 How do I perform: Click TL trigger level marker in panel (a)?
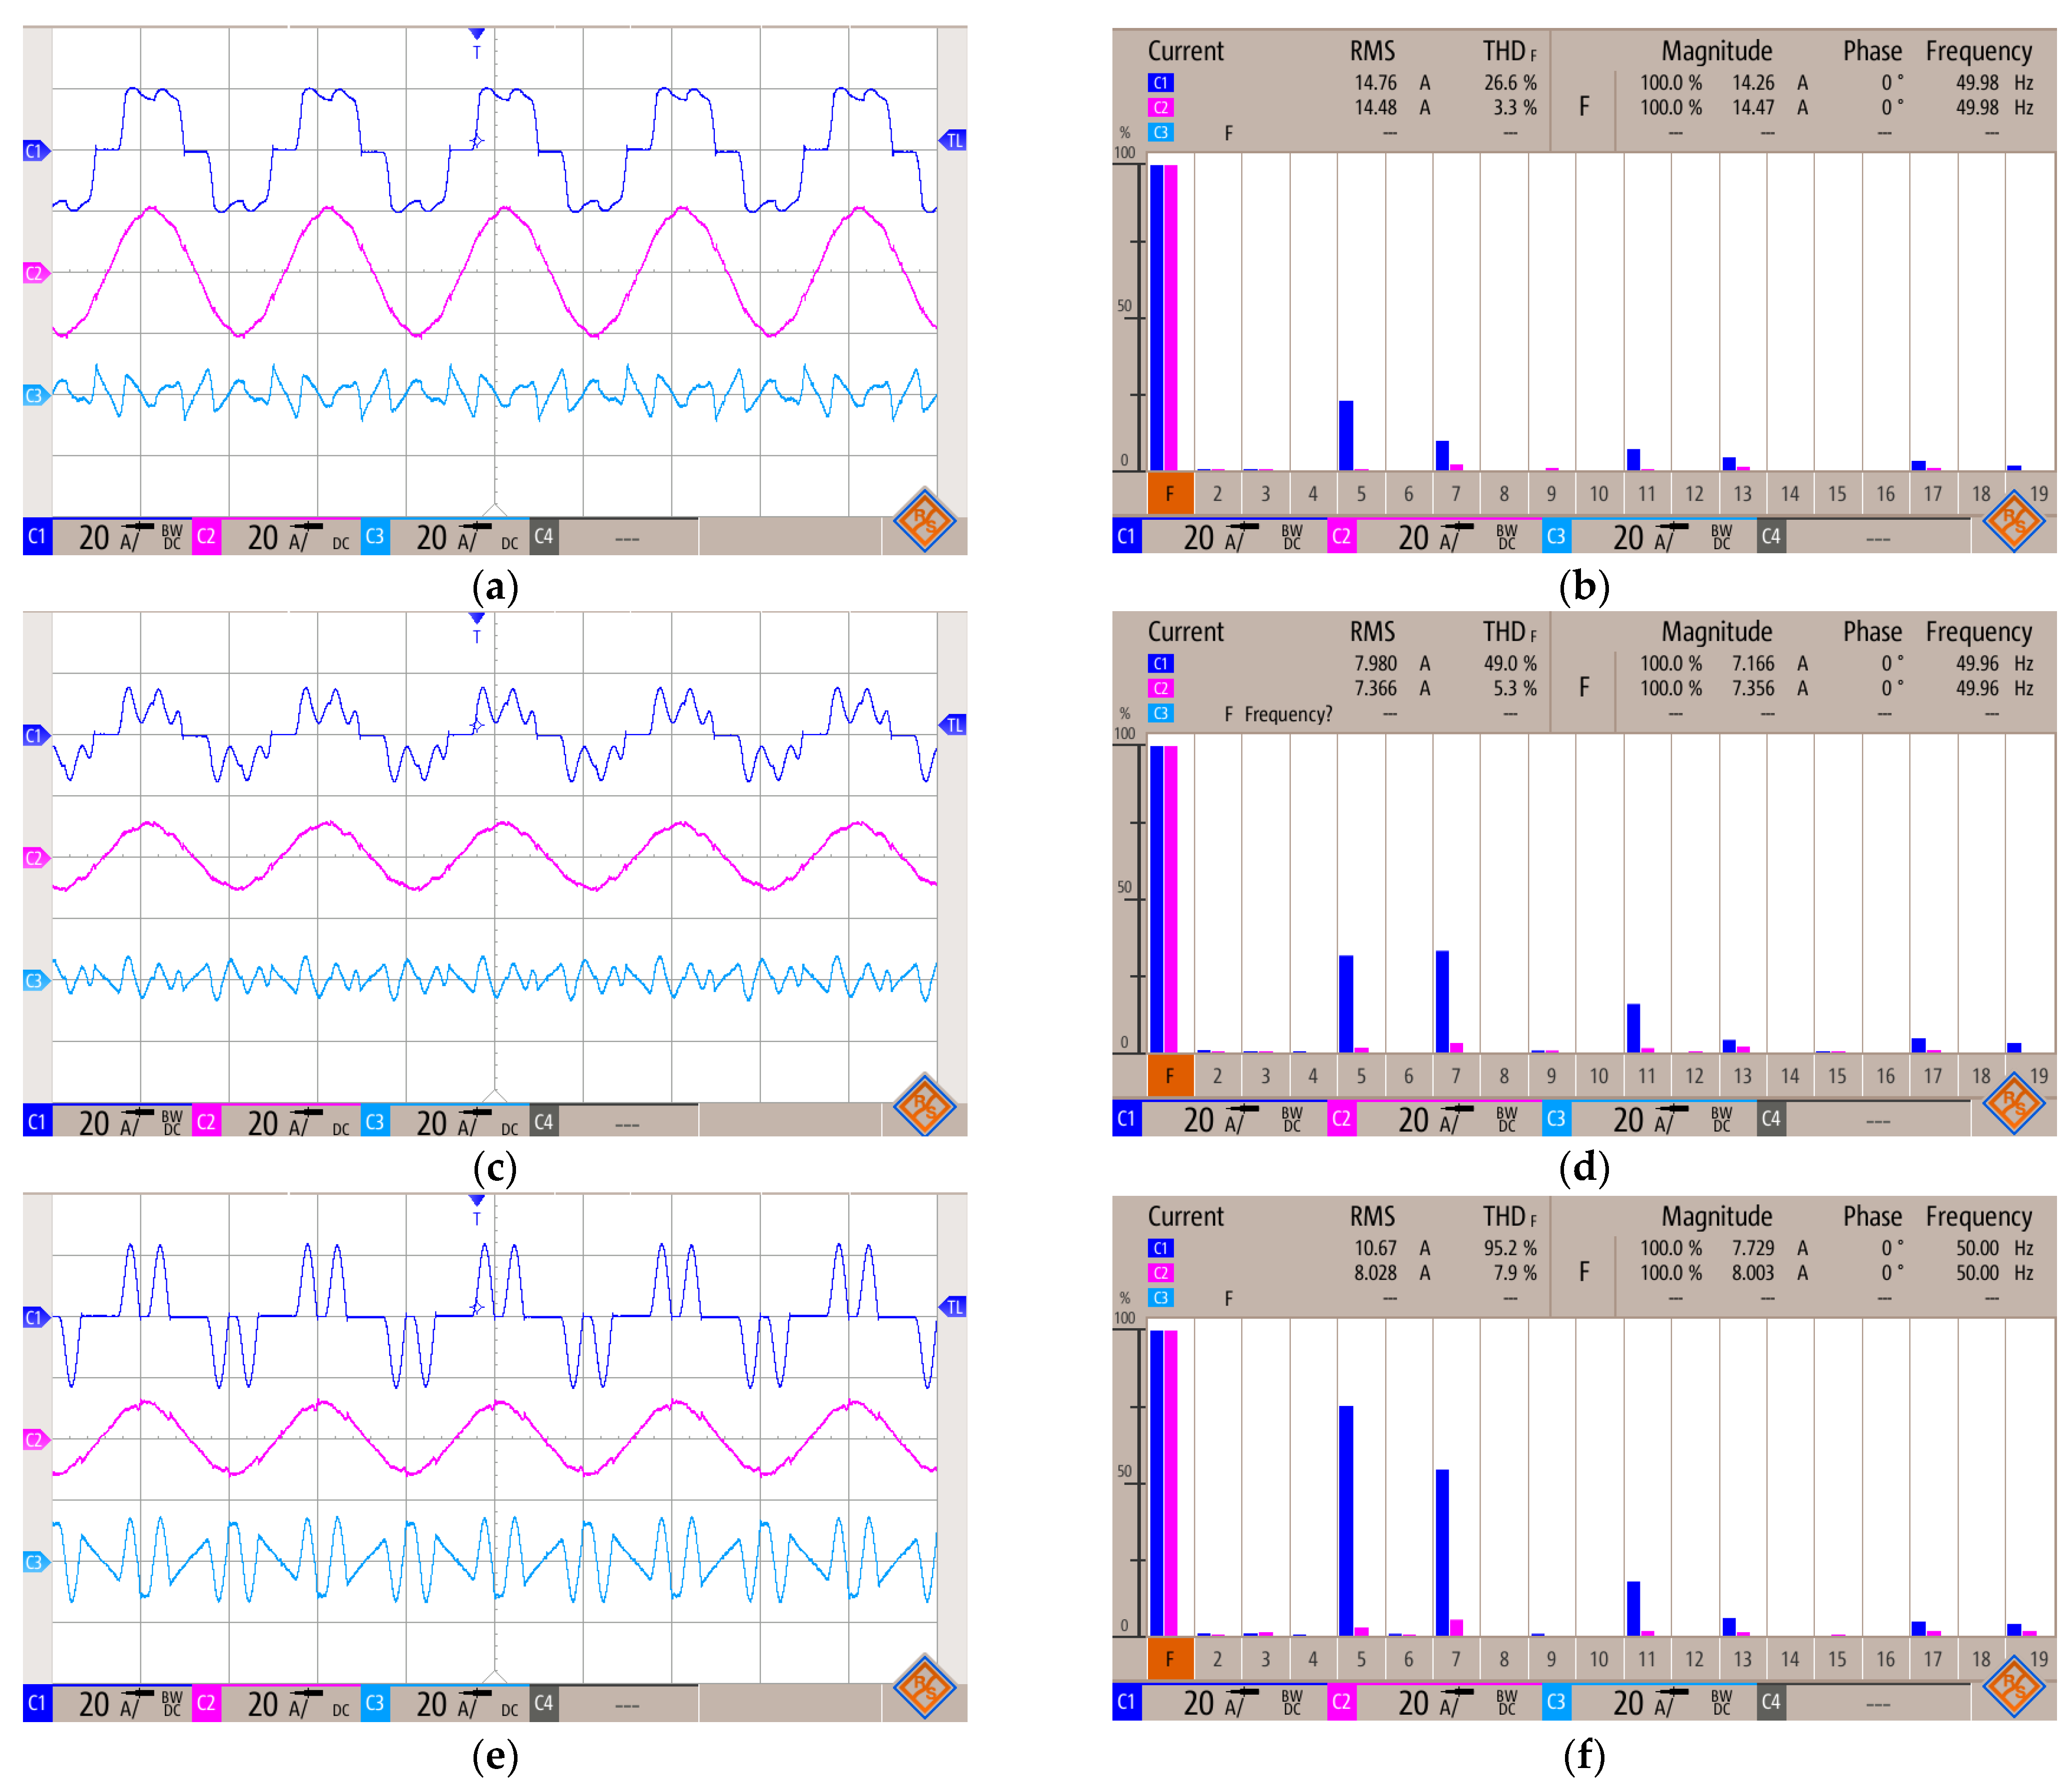click(x=954, y=141)
